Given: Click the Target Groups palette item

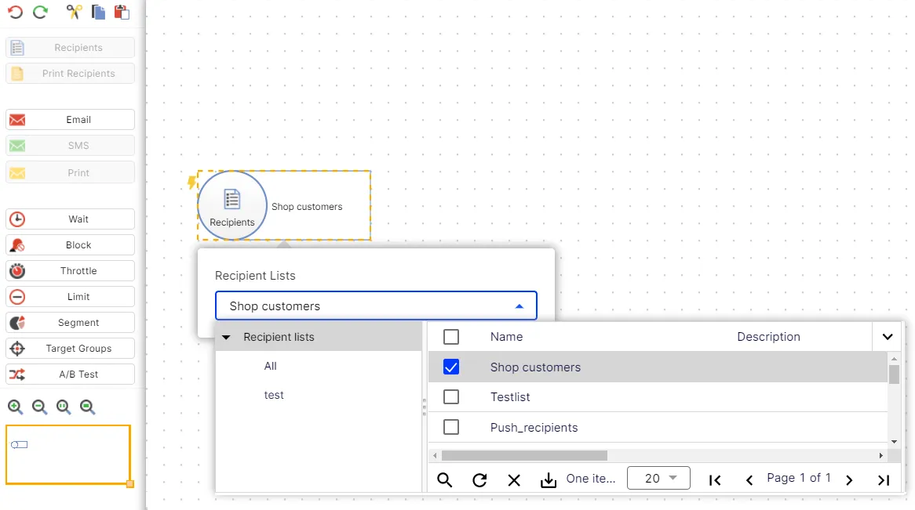Looking at the screenshot, I should click(70, 349).
